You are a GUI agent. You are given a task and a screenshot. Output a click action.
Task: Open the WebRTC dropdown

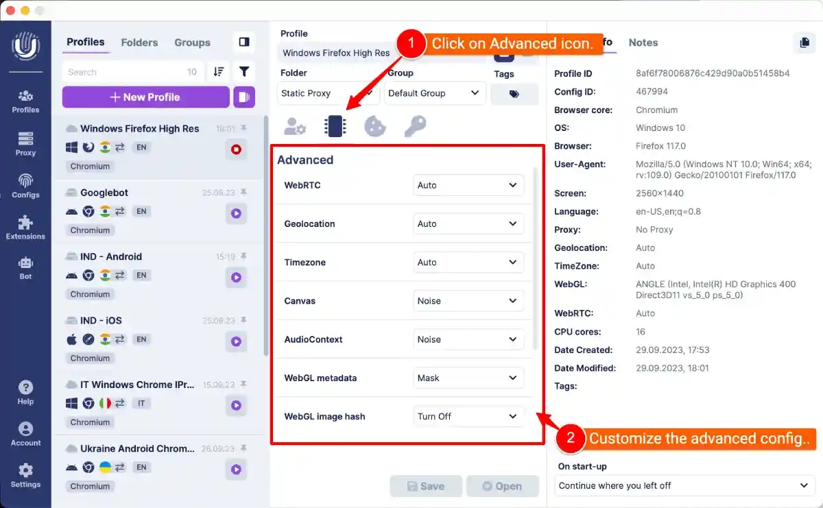468,184
